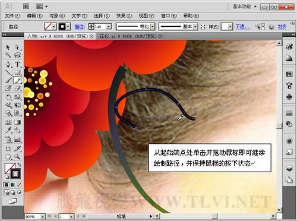Click the stroke color swatch in toolbox
Viewport: 297px width, 221px height.
click(x=15, y=174)
